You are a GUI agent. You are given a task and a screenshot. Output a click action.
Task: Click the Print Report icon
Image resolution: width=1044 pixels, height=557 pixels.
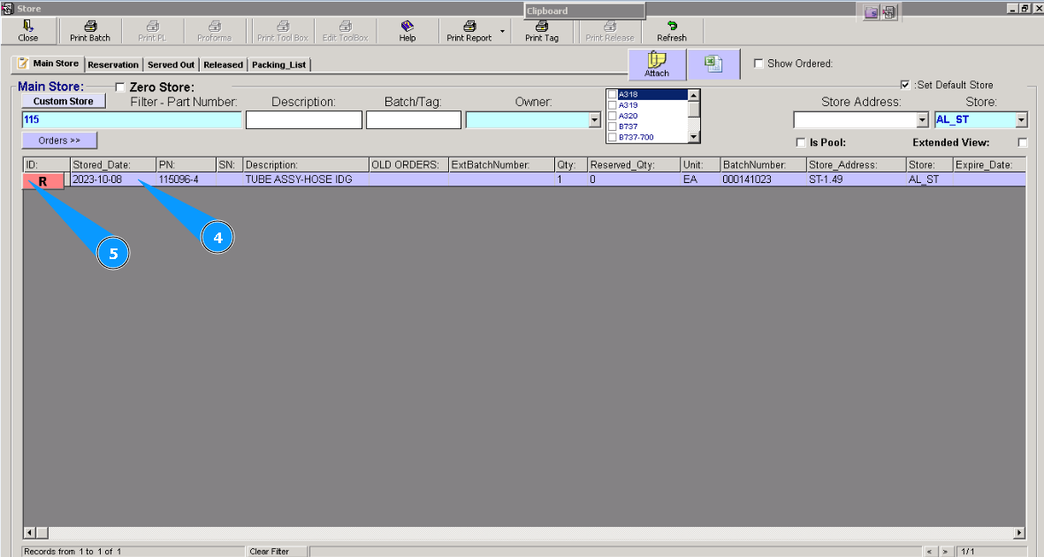point(469,31)
